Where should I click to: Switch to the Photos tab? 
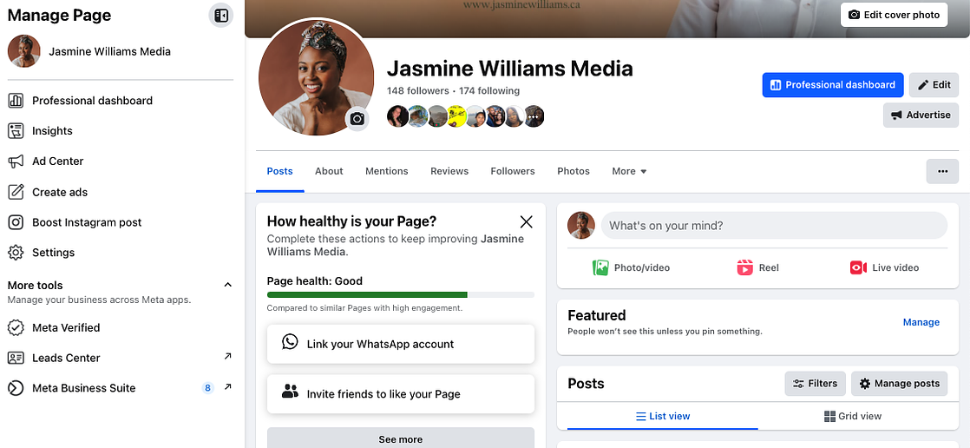click(x=573, y=171)
